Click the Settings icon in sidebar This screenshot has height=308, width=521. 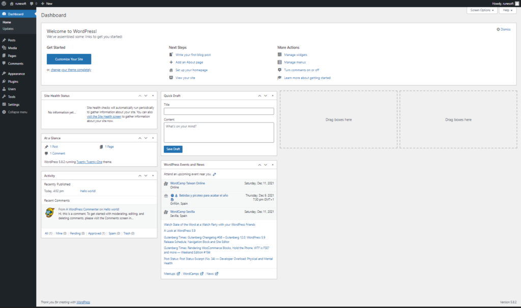click(x=4, y=104)
